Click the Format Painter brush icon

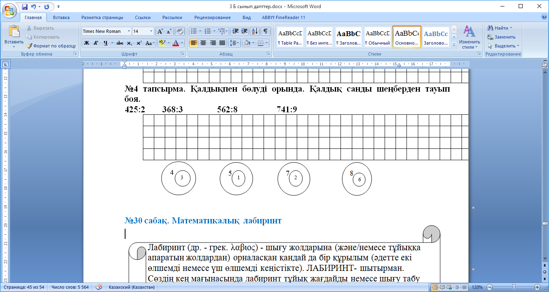point(29,46)
